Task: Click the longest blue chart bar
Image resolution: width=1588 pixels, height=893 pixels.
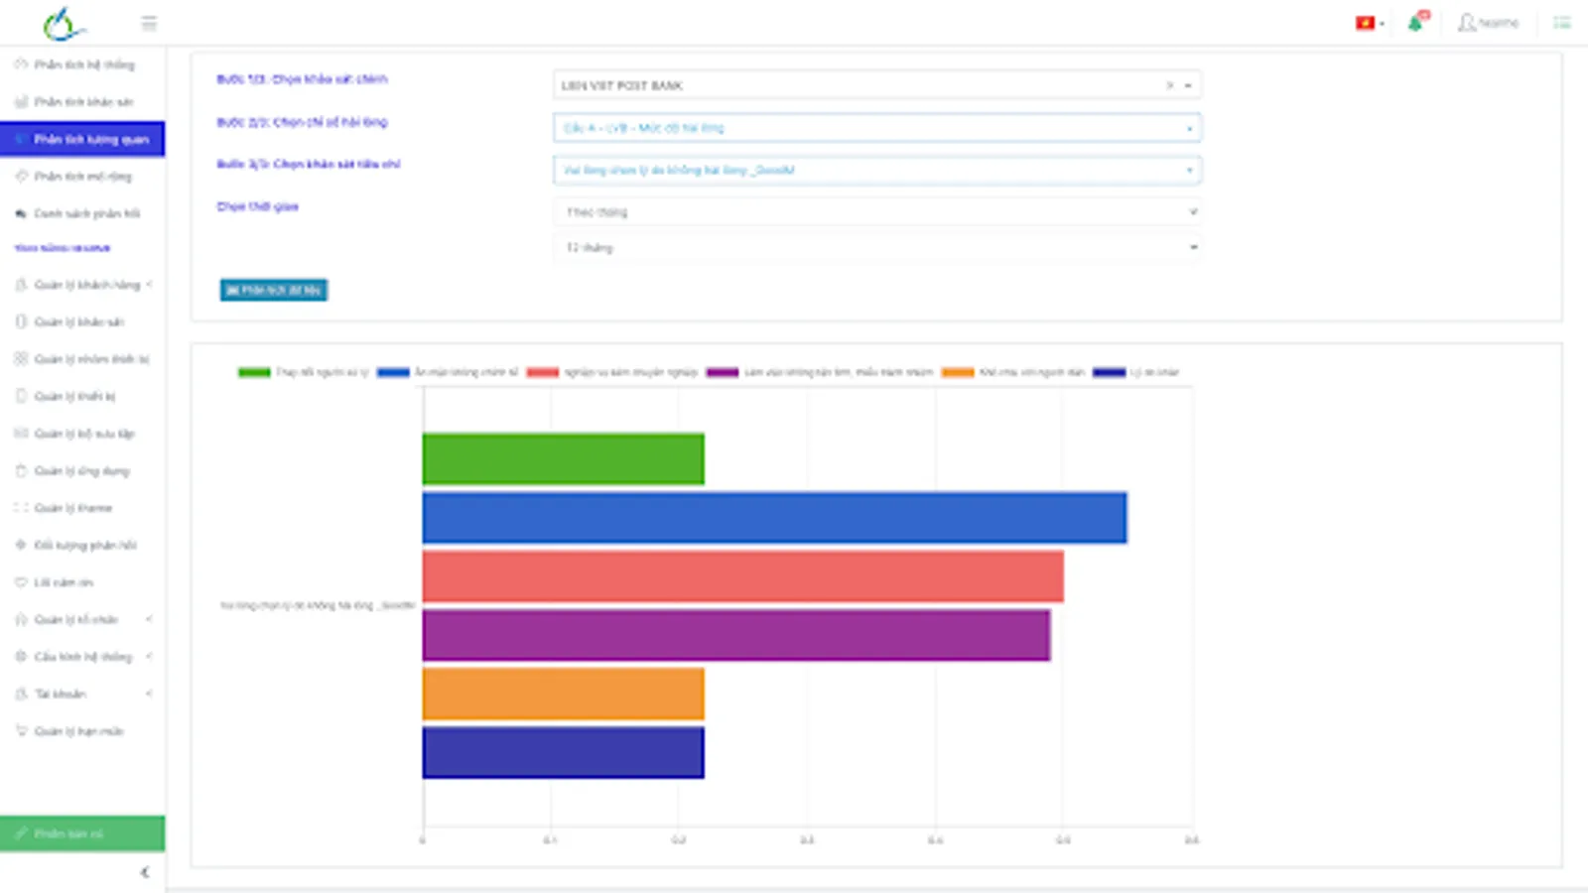Action: click(x=774, y=518)
